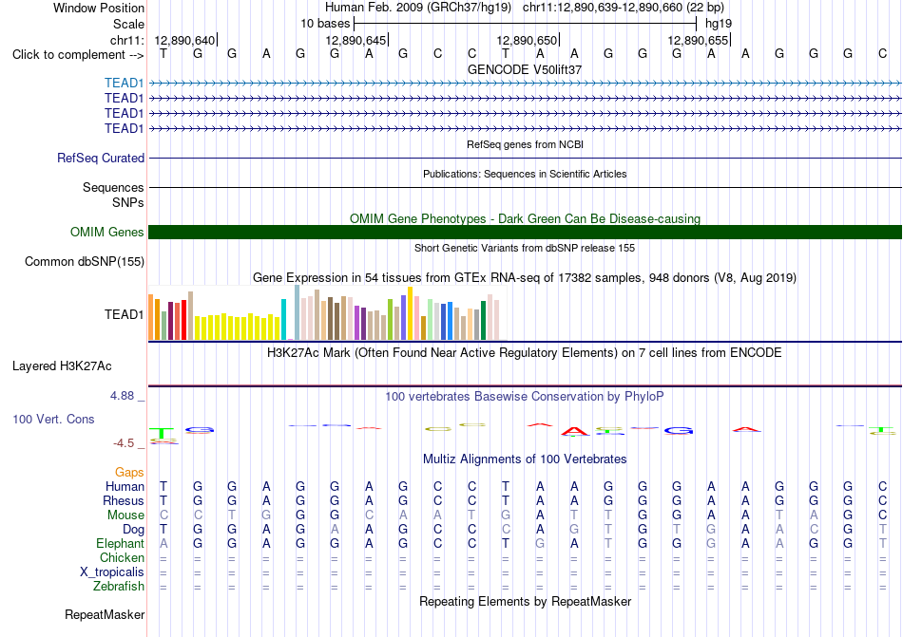903x637 pixels.
Task: Click the Gaps label in Multiz track
Action: [x=129, y=472]
